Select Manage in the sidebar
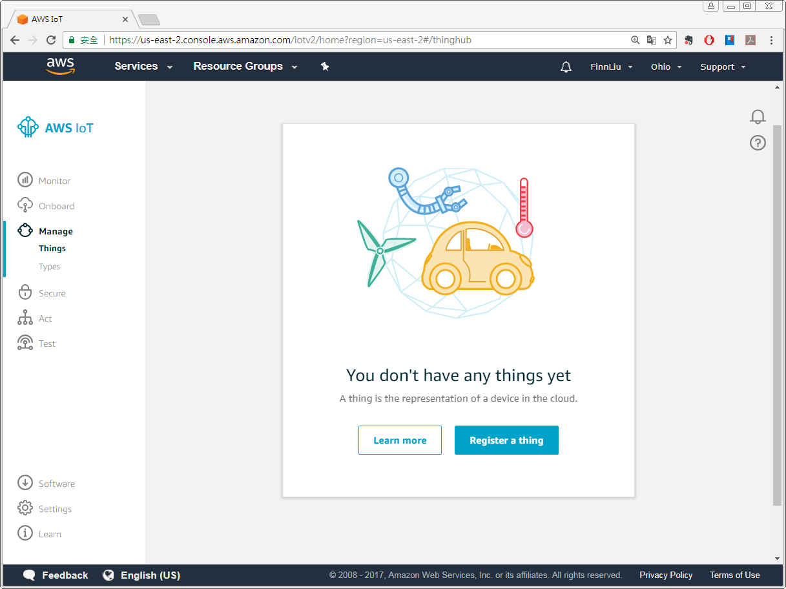The width and height of the screenshot is (786, 589). (56, 231)
